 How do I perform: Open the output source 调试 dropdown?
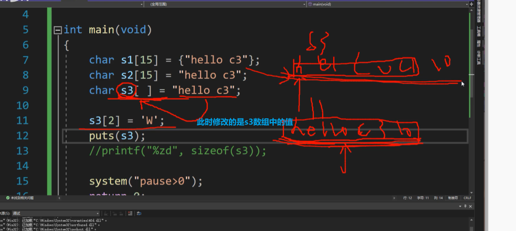coord(55,213)
